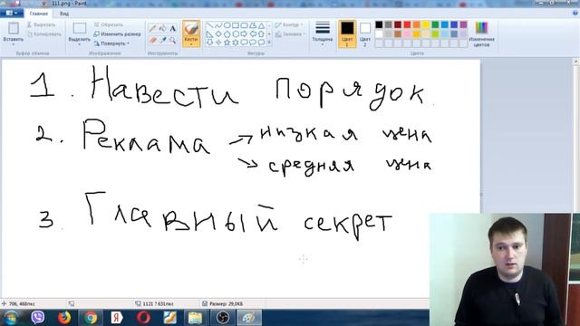Choose the Oval shape
Screen dimensions: 580x326
[227, 25]
